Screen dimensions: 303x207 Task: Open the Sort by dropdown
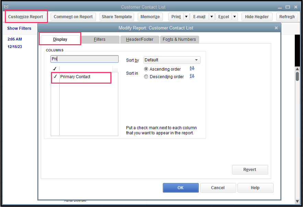172,60
